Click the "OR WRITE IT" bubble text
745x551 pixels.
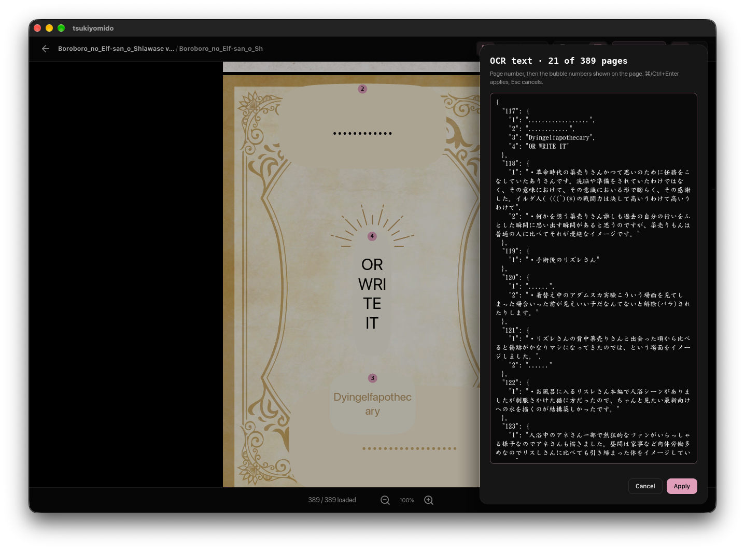[x=372, y=294]
